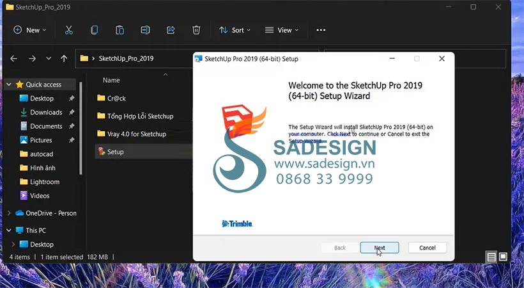Open the See more ellipsis menu
The height and width of the screenshot is (288, 524).
[x=321, y=30]
